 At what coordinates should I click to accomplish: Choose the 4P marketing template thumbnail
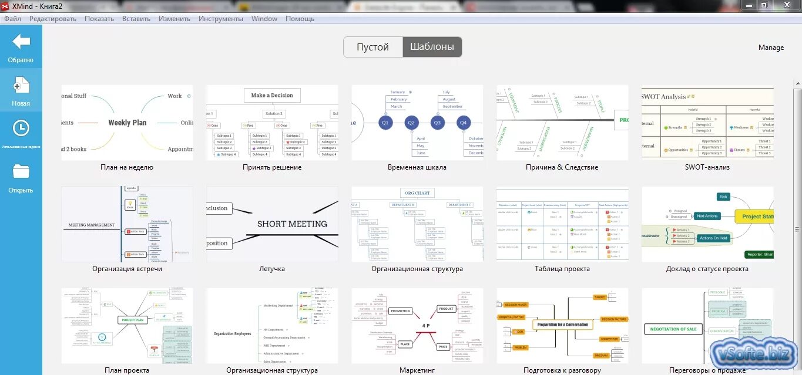coord(417,325)
